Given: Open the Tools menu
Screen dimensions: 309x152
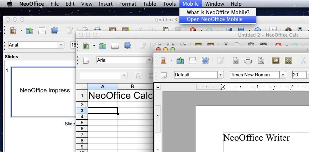Looking at the screenshot, I should (x=169, y=4).
